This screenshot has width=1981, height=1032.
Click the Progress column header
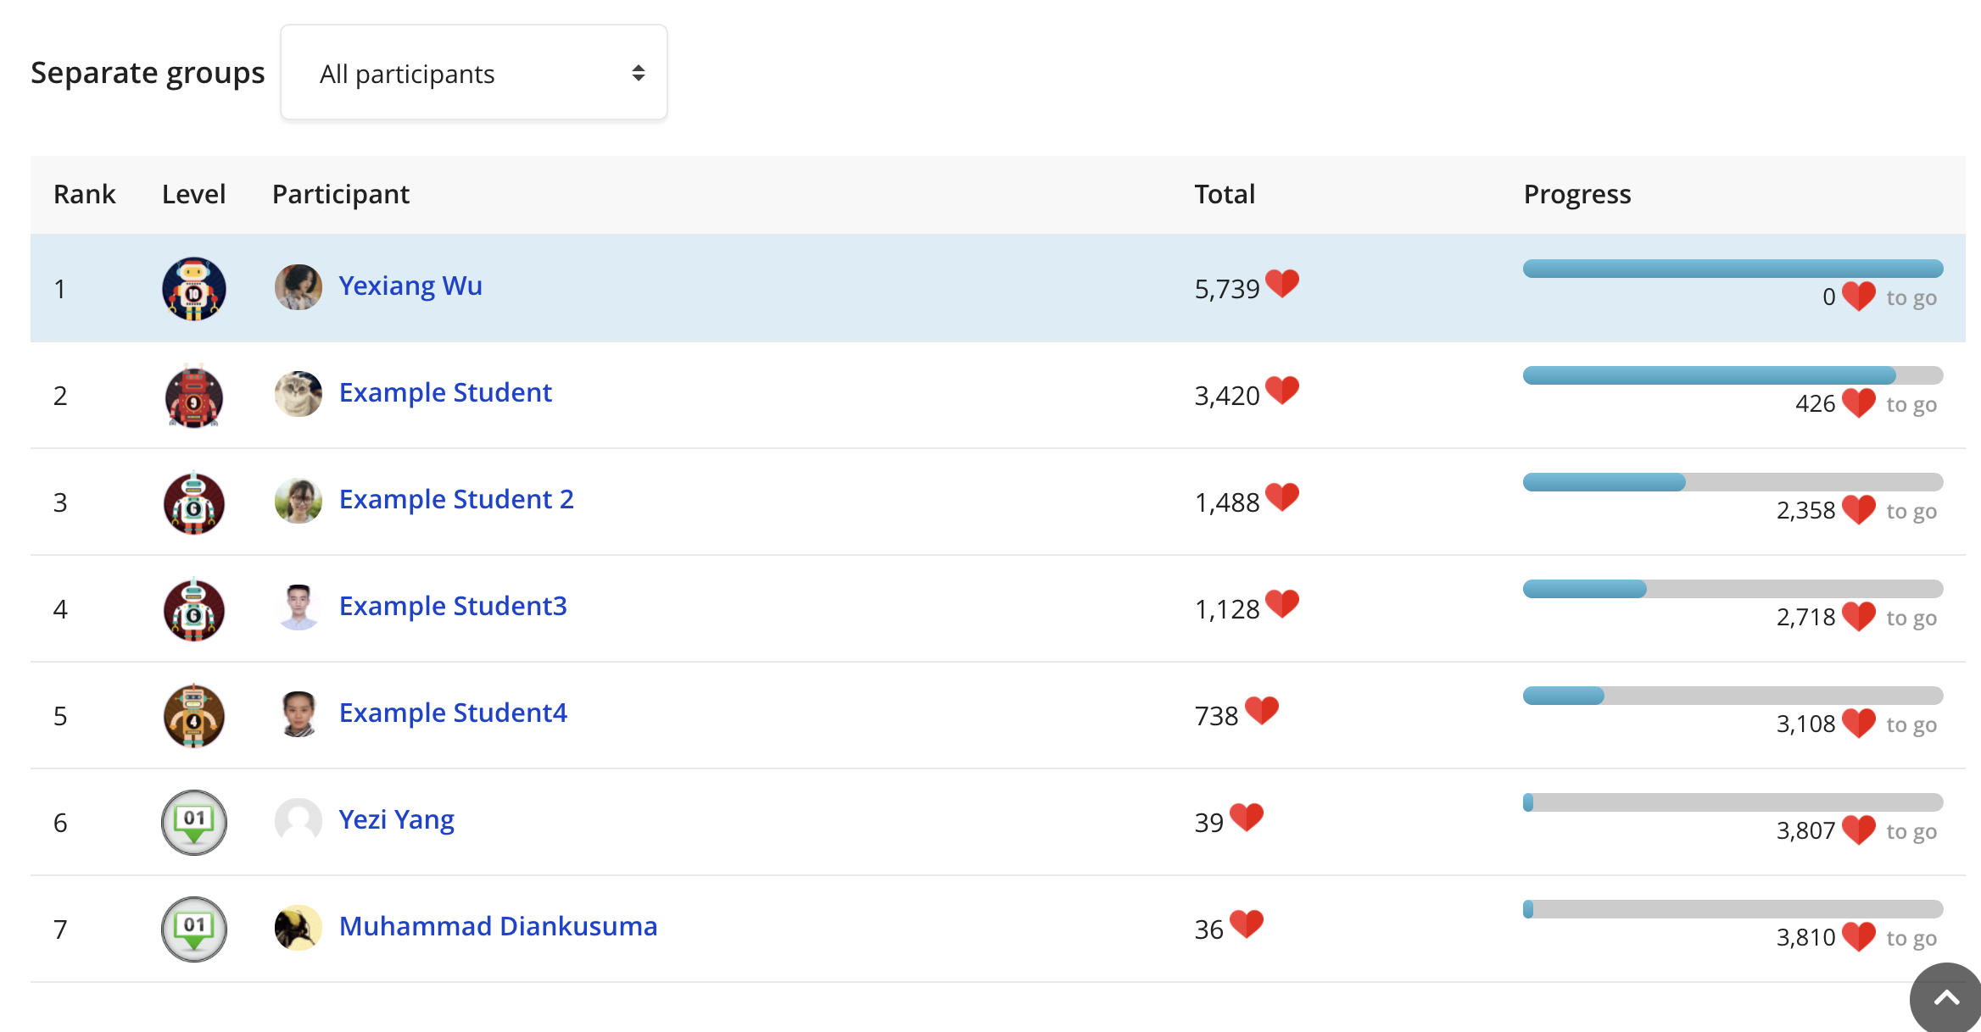pos(1577,195)
